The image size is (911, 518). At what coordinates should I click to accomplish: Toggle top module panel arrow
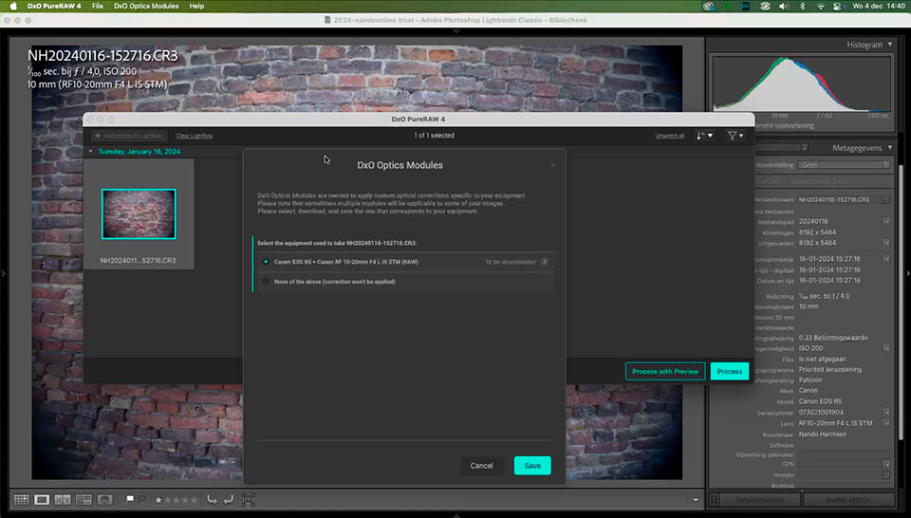pyautogui.click(x=456, y=31)
